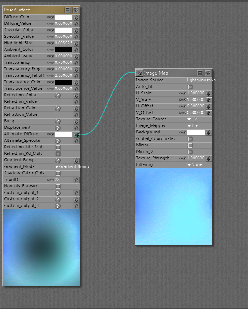Open the Texture_Coords UV dropdown
The height and width of the screenshot is (309, 248).
pos(192,119)
